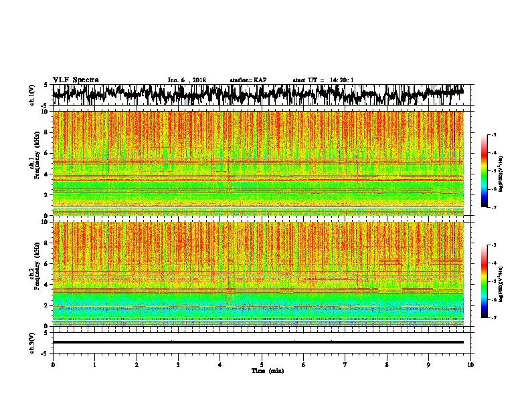Click the "6" kHz tick on ch.1 spectrogram

48,154
